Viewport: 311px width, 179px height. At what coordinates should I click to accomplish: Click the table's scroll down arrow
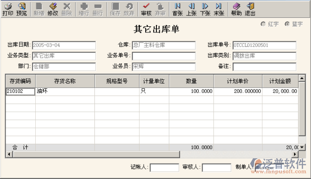pyautogui.click(x=302, y=147)
